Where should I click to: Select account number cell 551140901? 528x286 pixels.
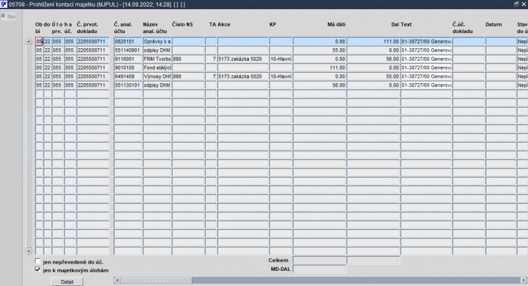point(127,50)
